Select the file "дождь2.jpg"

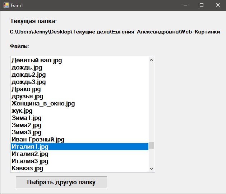(x=28, y=75)
